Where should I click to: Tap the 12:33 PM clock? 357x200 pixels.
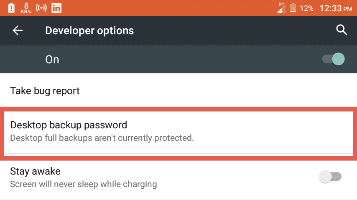(x=336, y=8)
